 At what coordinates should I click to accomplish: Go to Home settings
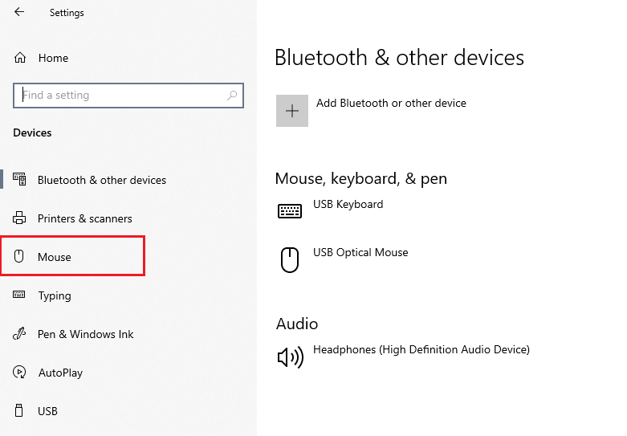point(53,58)
